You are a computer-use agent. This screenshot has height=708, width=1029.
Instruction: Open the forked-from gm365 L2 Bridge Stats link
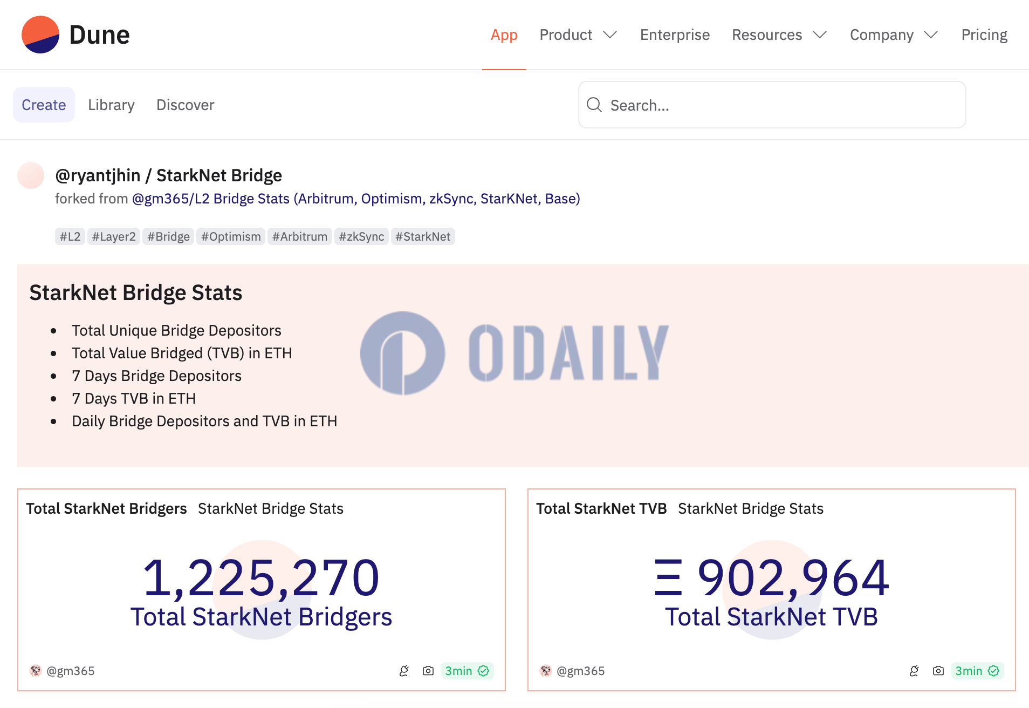356,199
